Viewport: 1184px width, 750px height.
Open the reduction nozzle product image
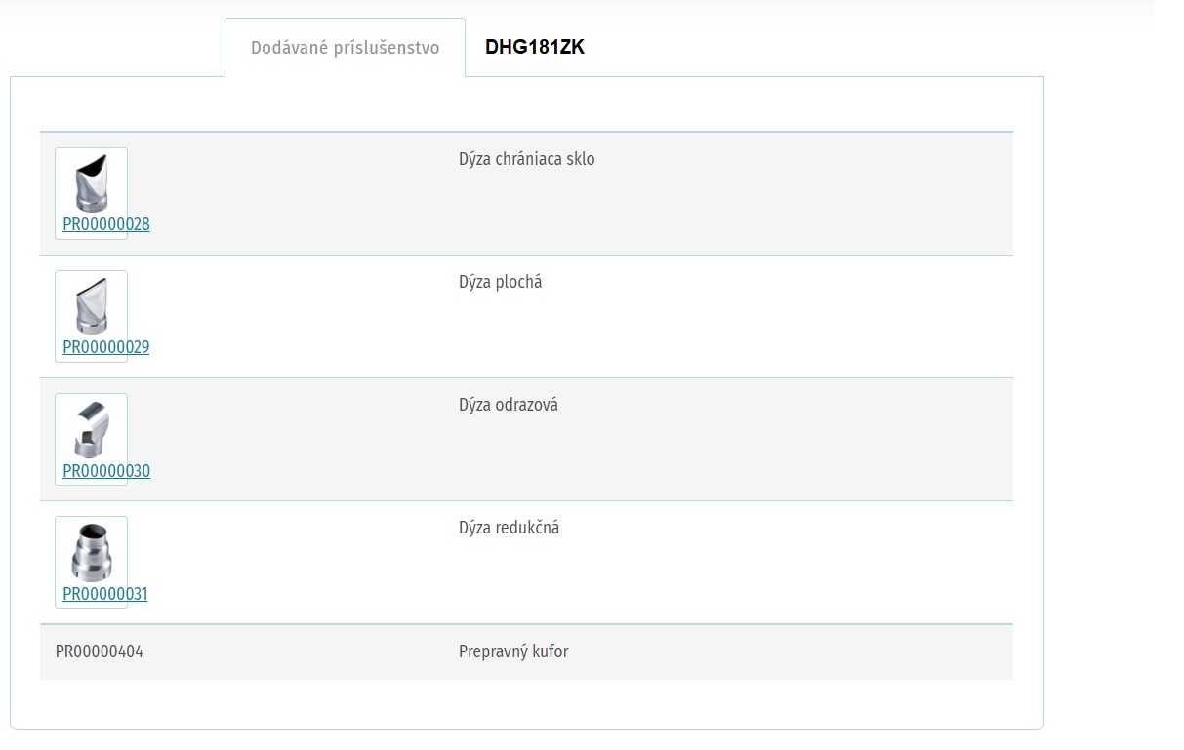point(91,551)
